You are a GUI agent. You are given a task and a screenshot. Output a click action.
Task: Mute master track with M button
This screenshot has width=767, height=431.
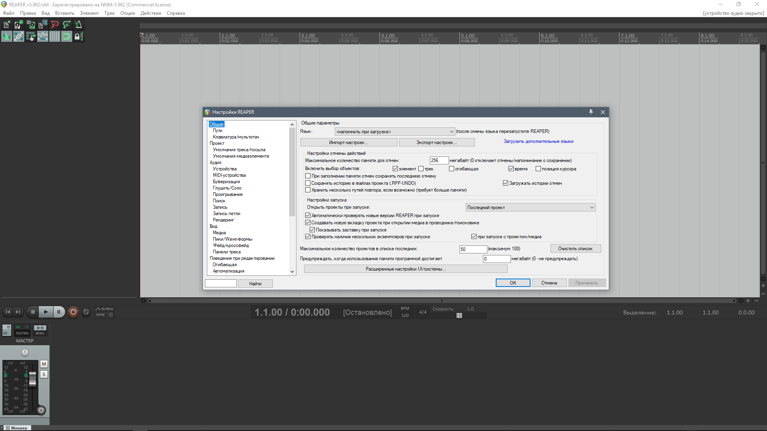click(44, 364)
